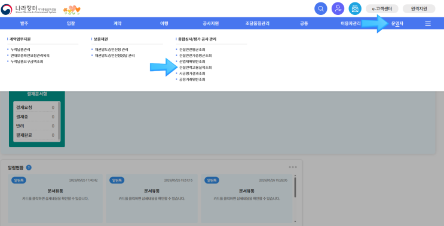Click 알림톡 badge on the 15:51:15 card
This screenshot has width=444, height=226.
(x=117, y=180)
